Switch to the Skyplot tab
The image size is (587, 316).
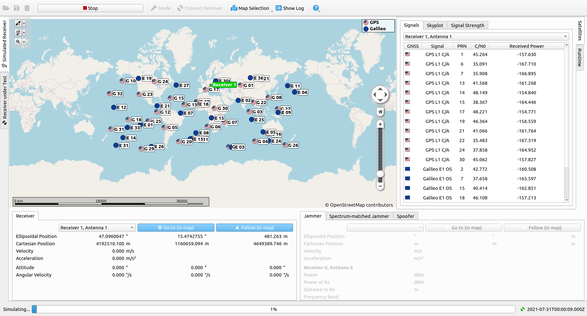point(435,25)
